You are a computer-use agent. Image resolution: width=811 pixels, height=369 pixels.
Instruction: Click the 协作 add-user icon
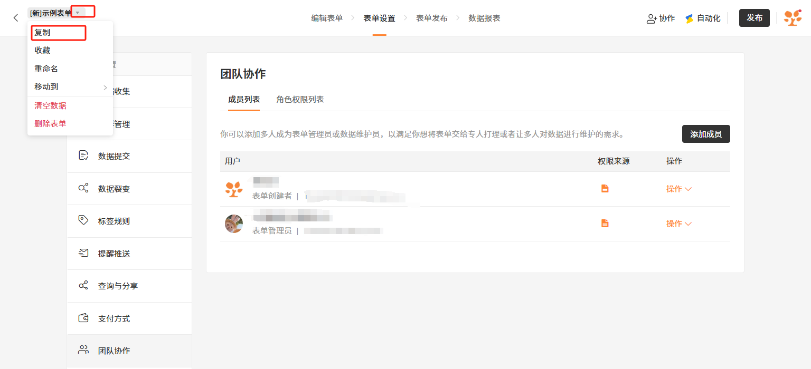[x=652, y=18]
